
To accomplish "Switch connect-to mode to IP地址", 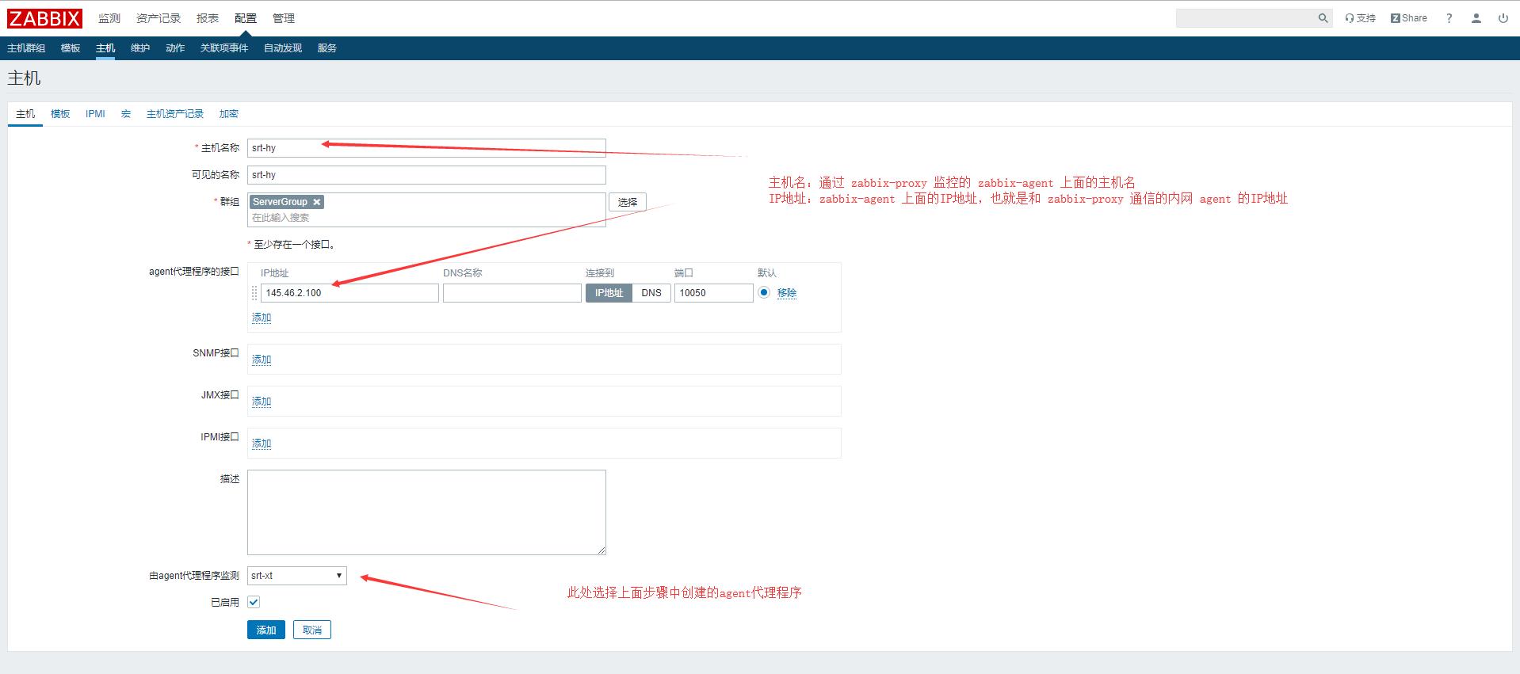I will tap(609, 293).
